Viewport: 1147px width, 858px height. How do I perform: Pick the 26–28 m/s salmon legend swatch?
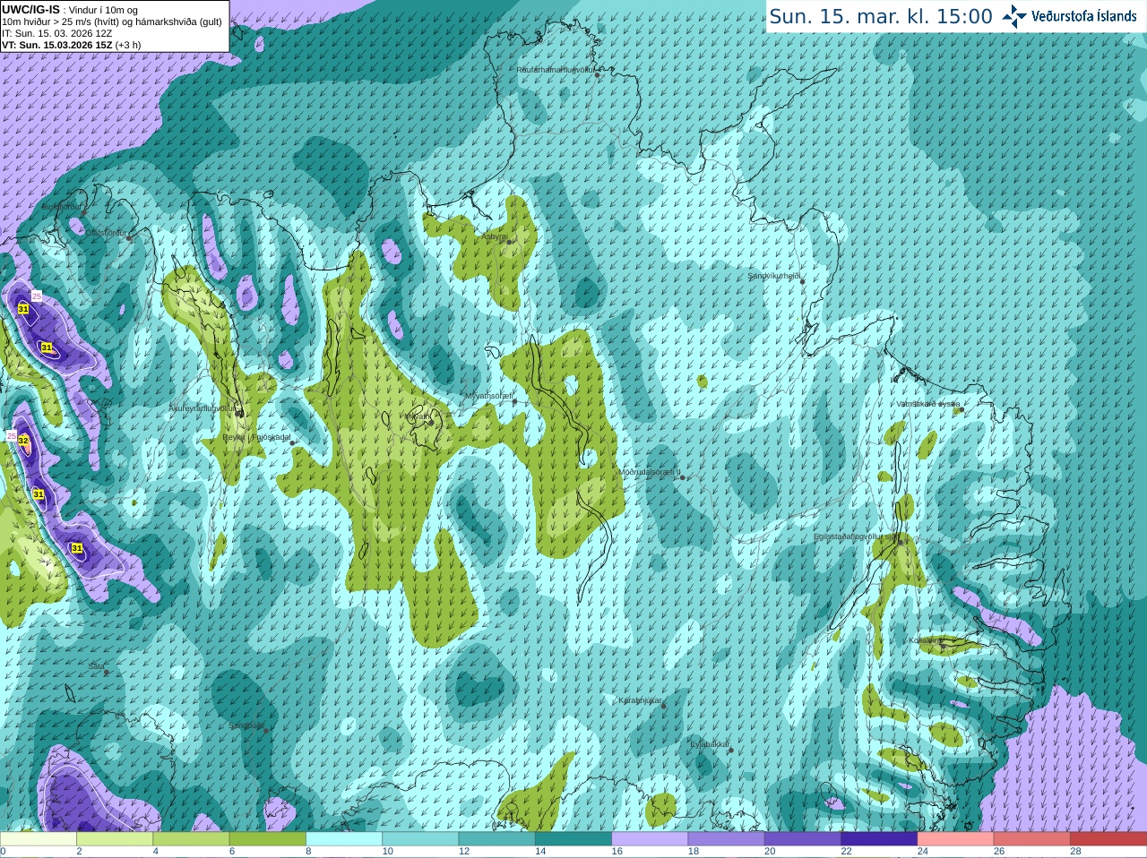(1032, 839)
